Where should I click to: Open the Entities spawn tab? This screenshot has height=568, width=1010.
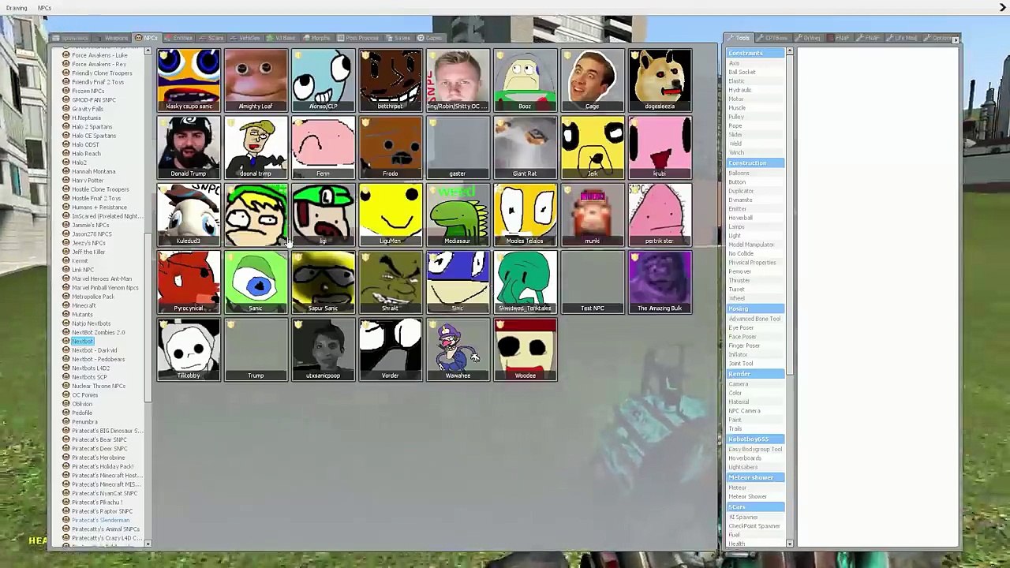[179, 38]
